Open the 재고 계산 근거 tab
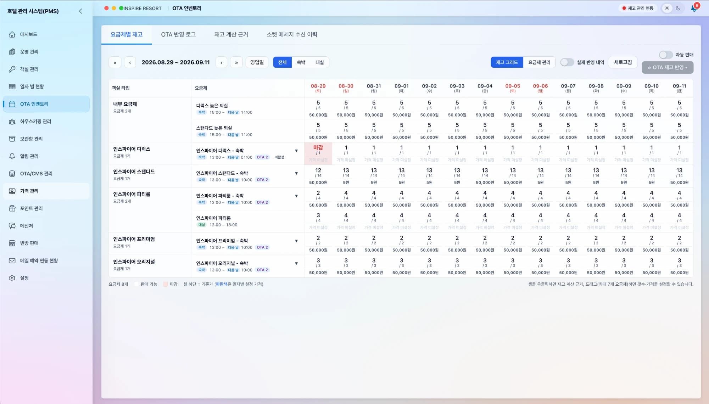This screenshot has width=709, height=404. pyautogui.click(x=231, y=34)
